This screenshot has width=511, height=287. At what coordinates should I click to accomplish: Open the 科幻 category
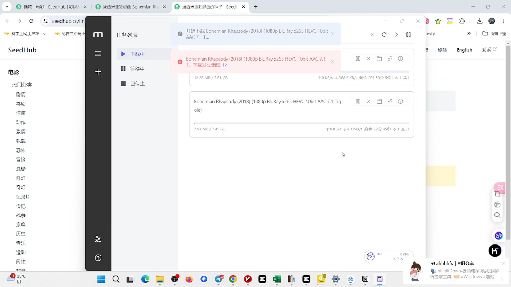tap(21, 178)
